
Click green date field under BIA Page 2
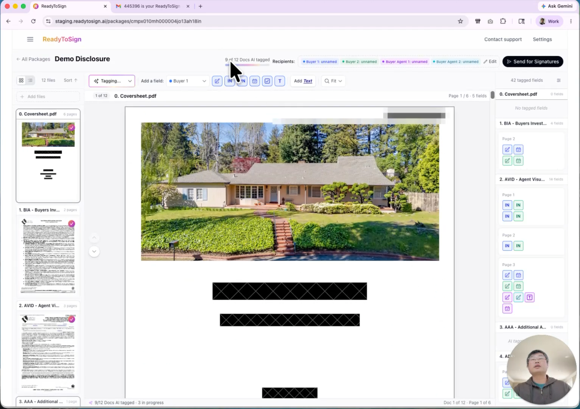[518, 161]
